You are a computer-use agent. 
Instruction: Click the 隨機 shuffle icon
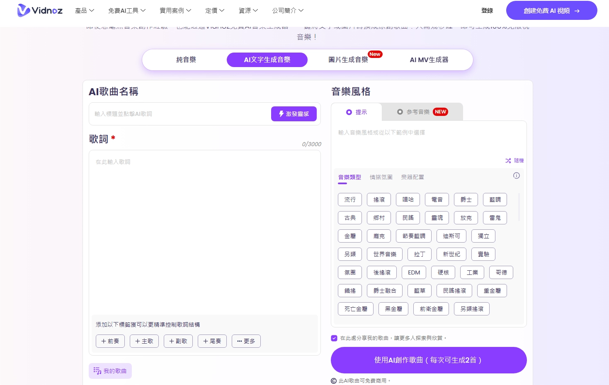508,161
